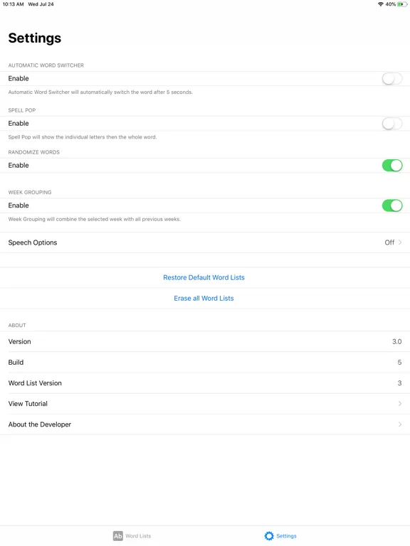Turn on the Spell Pop switch
This screenshot has width=410, height=546.
392,124
